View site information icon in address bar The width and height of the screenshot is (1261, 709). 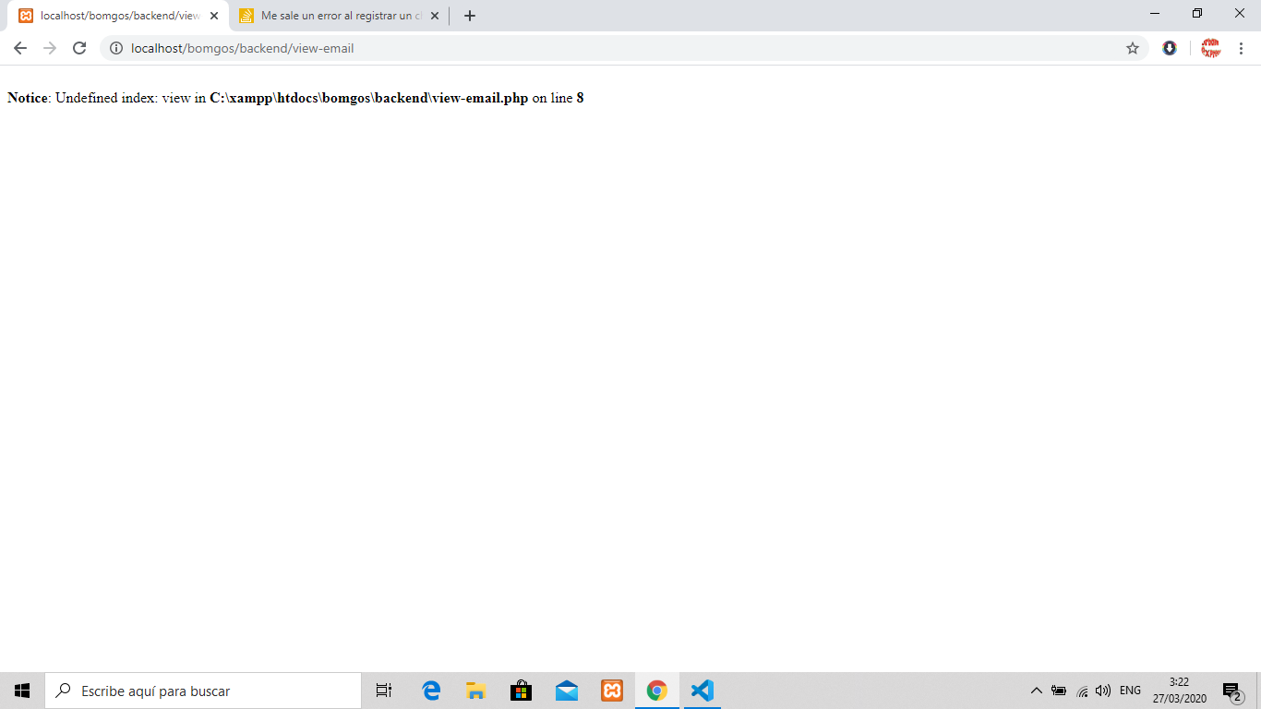(x=115, y=48)
